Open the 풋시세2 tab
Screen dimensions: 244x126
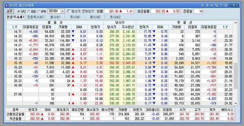tap(115, 17)
